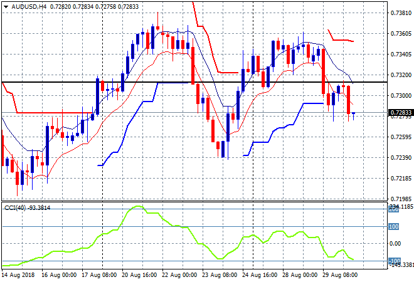414x282 pixels.
Task: Click the 0.73810 price axis label
Action: [x=401, y=13]
